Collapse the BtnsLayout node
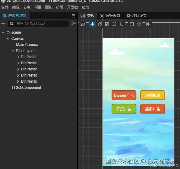This screenshot has width=180, height=169. point(13,51)
